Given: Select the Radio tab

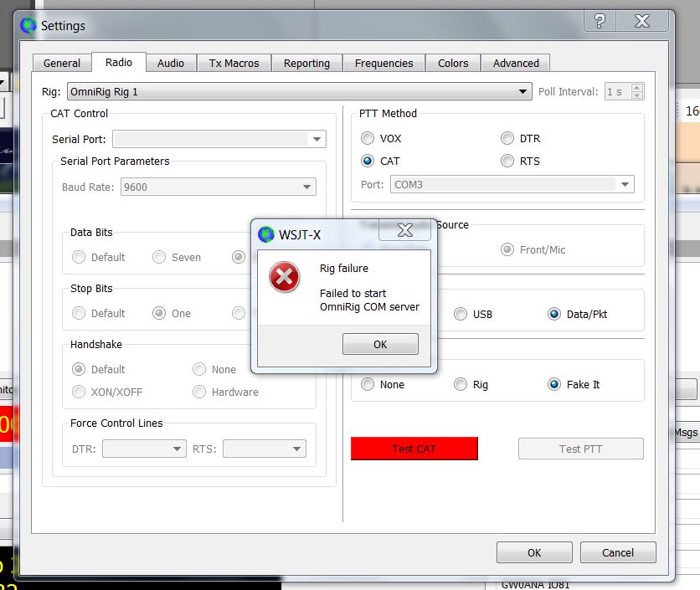Looking at the screenshot, I should [x=119, y=62].
